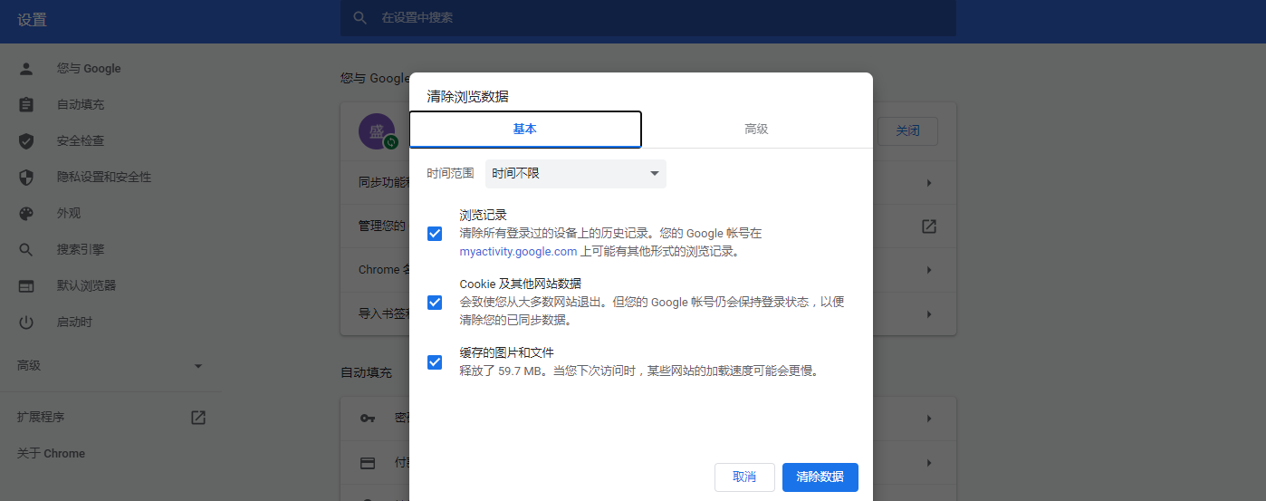Open the myactivity.google.com link
Screen dimensions: 1266x501
tap(518, 252)
